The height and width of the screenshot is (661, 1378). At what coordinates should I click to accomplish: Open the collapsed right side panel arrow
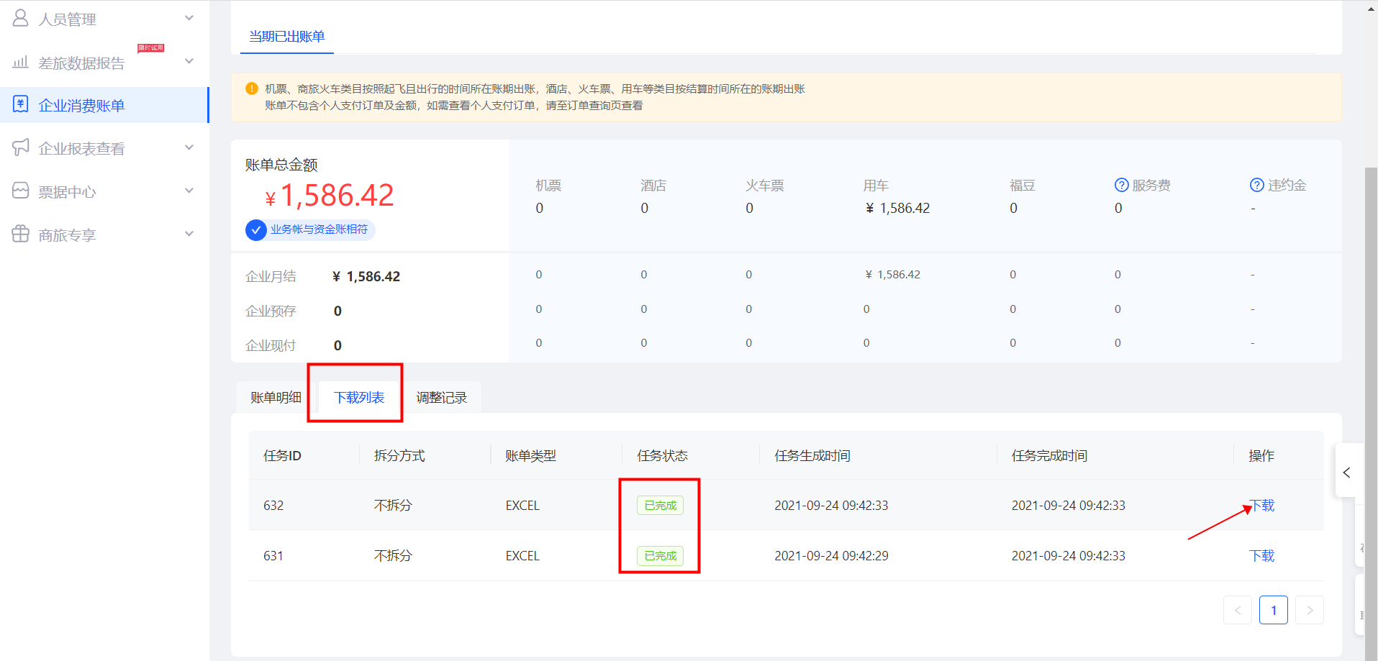(x=1346, y=473)
